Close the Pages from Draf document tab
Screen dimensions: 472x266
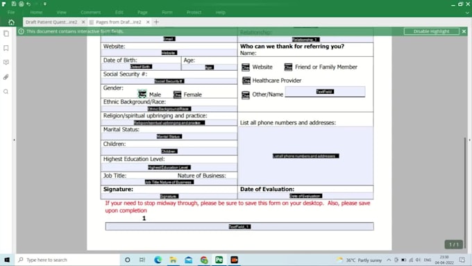point(148,22)
